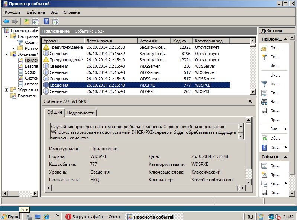Click the Пуск start button
The width and height of the screenshot is (297, 220).
click(x=10, y=217)
